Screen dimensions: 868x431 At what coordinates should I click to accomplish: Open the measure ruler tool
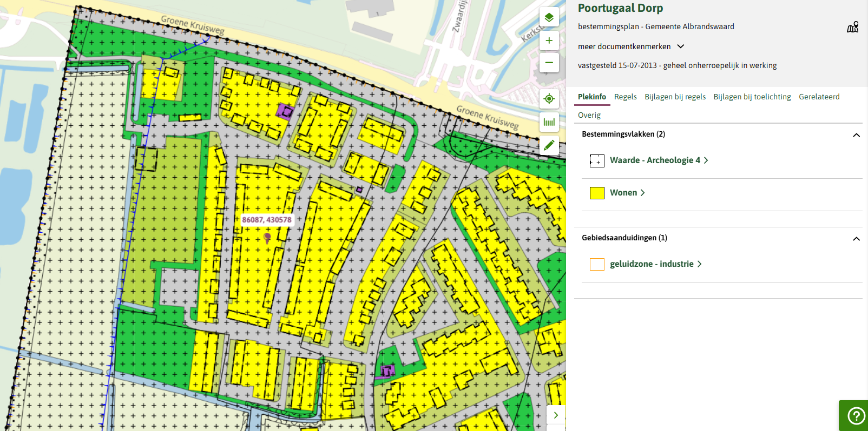(x=549, y=122)
